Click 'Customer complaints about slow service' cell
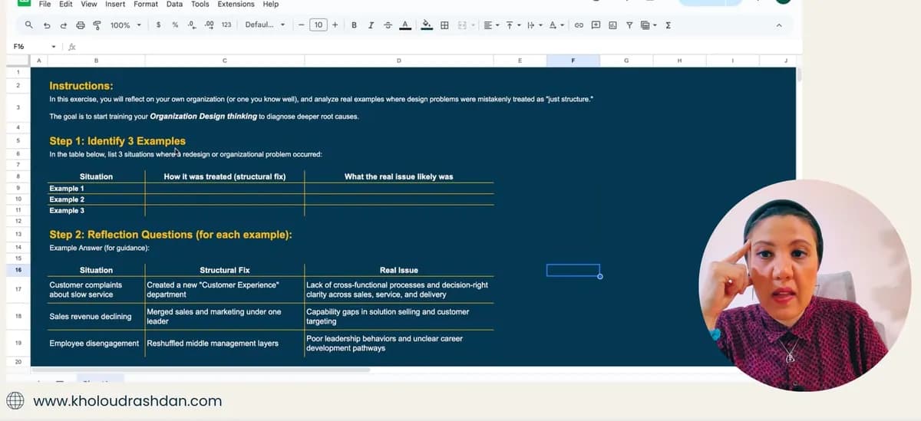Image resolution: width=921 pixels, height=421 pixels. click(x=96, y=289)
